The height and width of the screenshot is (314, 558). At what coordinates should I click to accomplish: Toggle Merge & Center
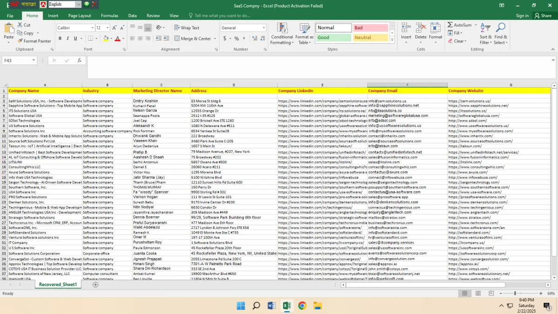(x=192, y=39)
